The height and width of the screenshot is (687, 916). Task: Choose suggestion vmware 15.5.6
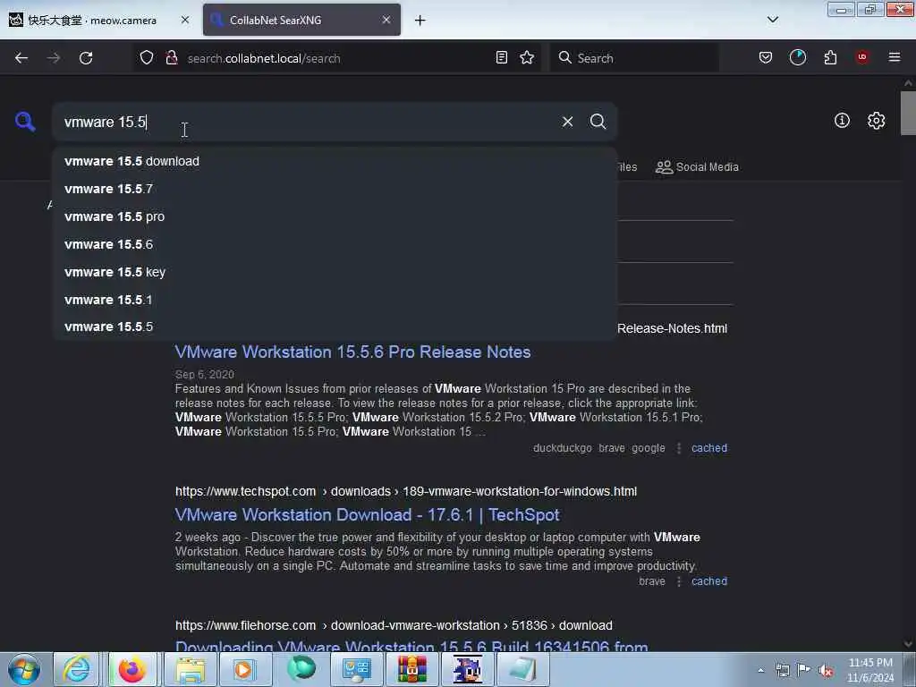tap(335, 244)
